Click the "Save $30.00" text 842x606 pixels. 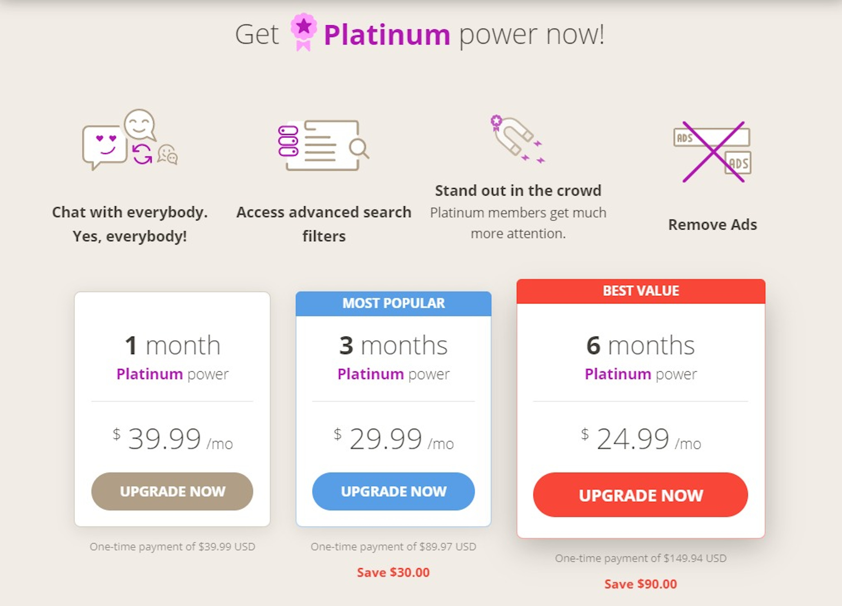(x=393, y=572)
